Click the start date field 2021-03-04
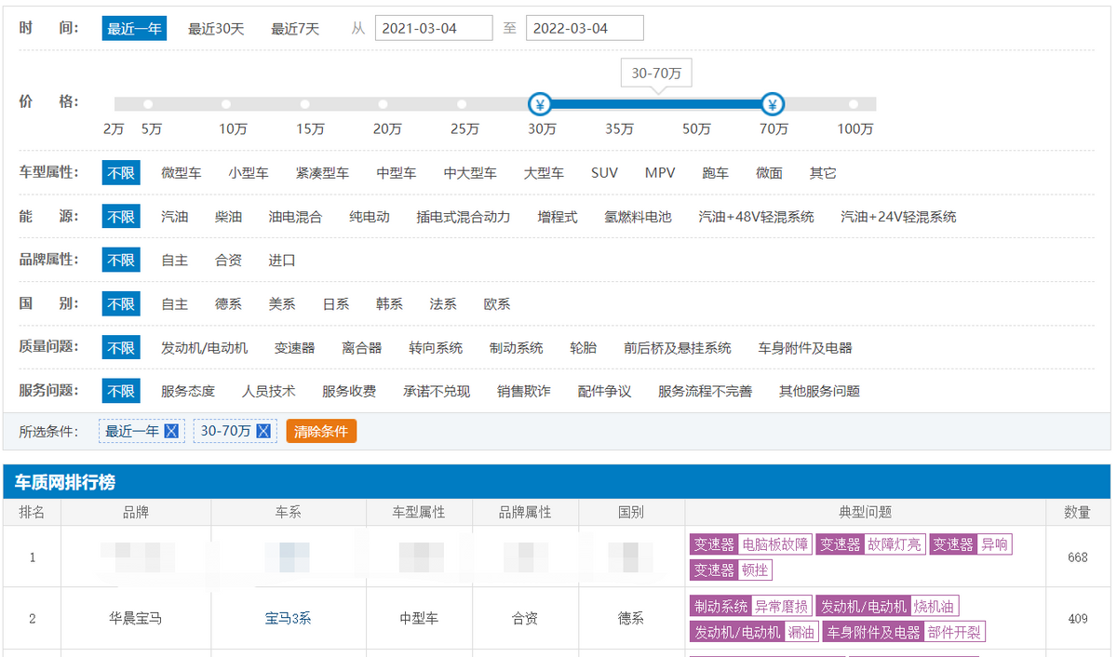 434,28
